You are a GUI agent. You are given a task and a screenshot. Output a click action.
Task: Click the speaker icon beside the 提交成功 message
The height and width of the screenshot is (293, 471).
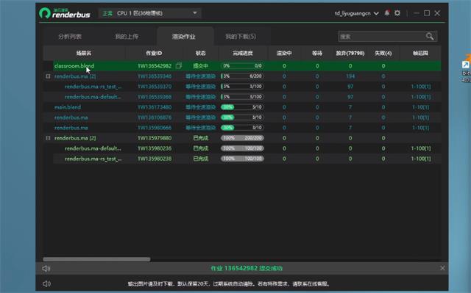(x=46, y=269)
